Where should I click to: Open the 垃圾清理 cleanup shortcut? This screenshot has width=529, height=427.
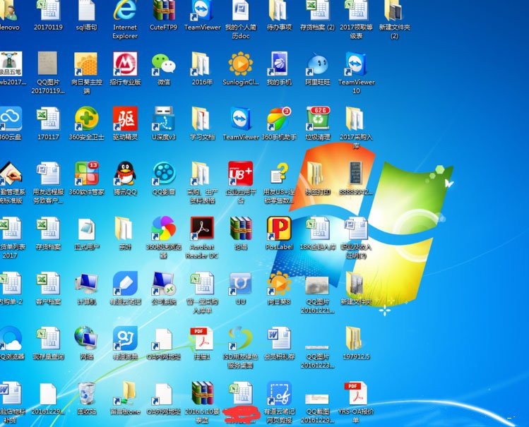[x=317, y=124]
